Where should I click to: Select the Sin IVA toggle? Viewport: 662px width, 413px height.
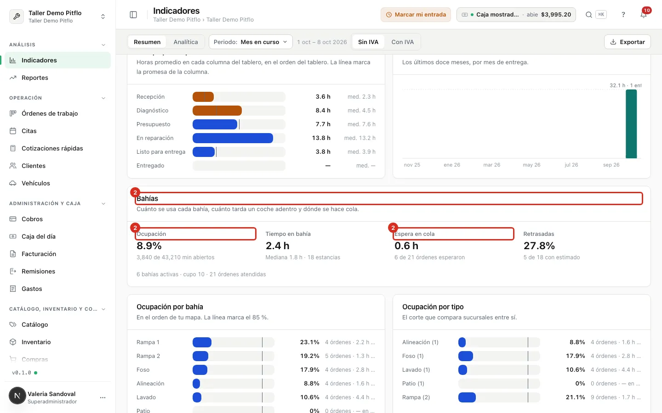(368, 42)
